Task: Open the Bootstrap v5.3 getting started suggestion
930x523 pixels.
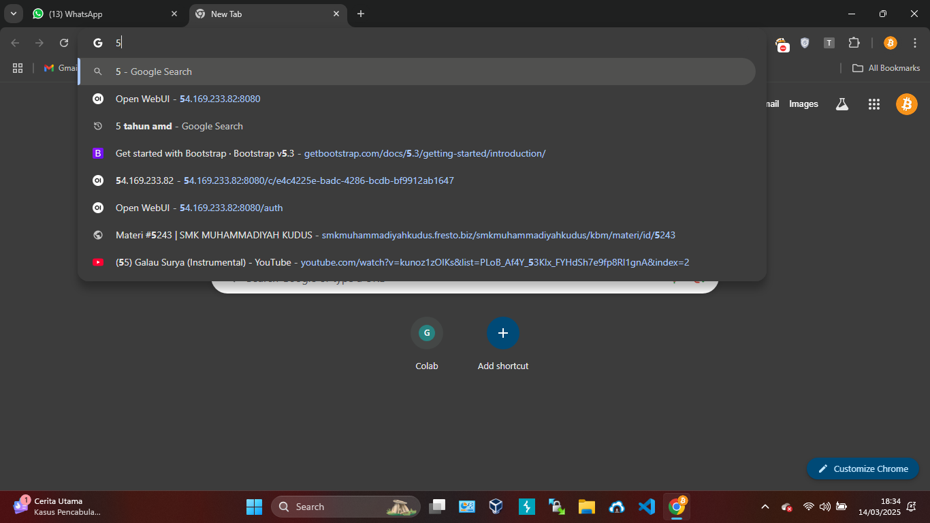Action: pyautogui.click(x=417, y=153)
